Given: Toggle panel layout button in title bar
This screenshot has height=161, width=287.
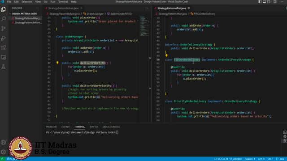Looking at the screenshot, I should 265,2.
